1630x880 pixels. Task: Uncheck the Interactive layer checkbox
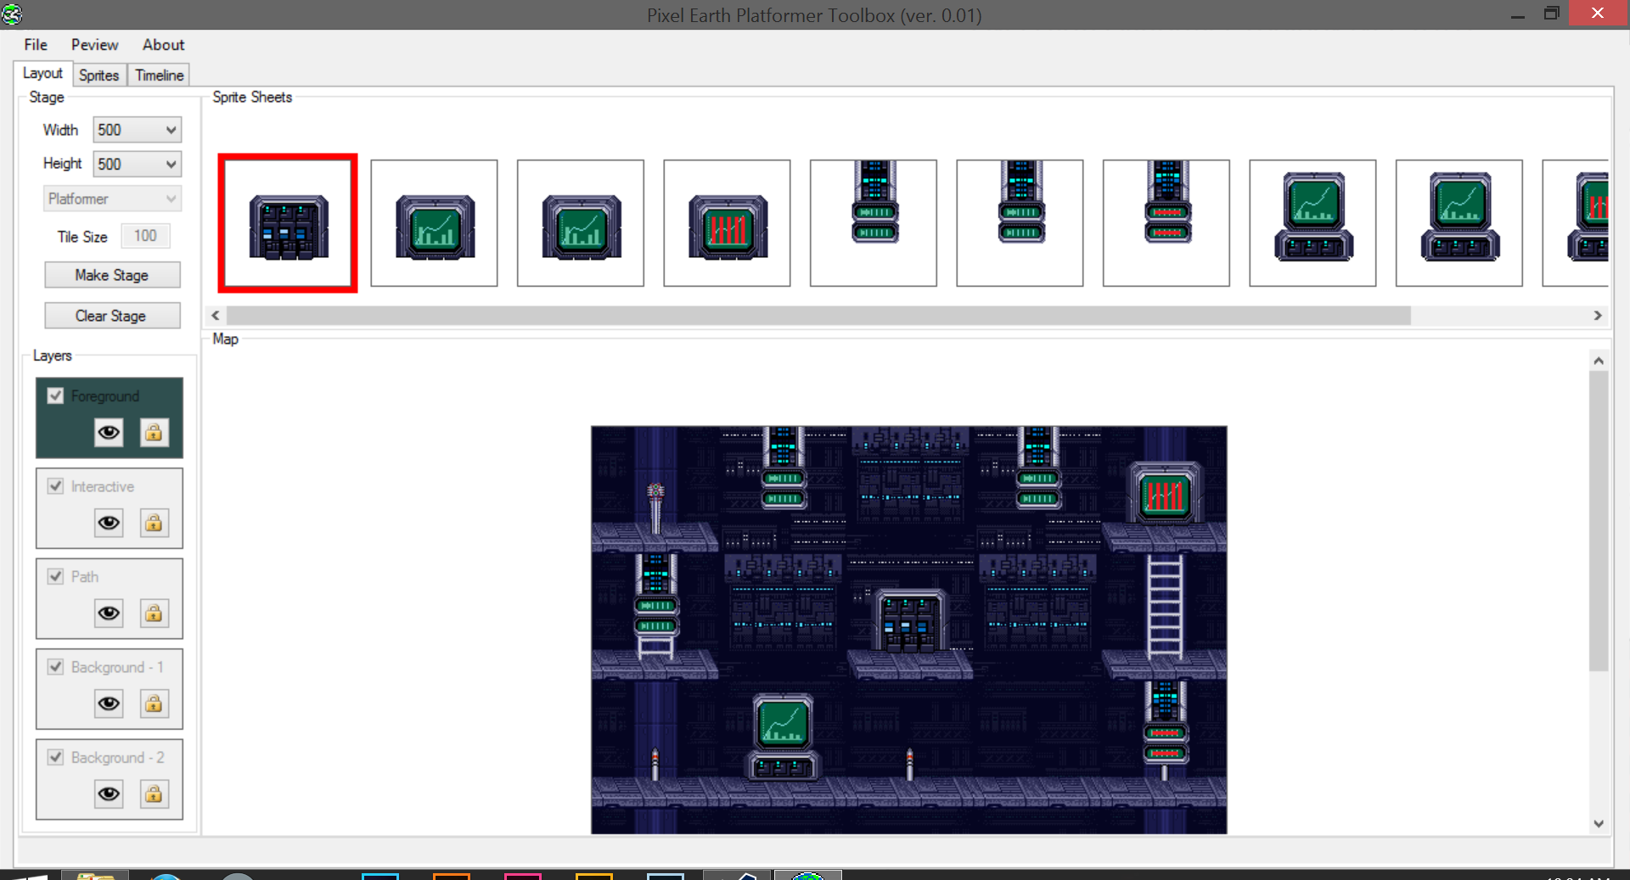pos(56,486)
